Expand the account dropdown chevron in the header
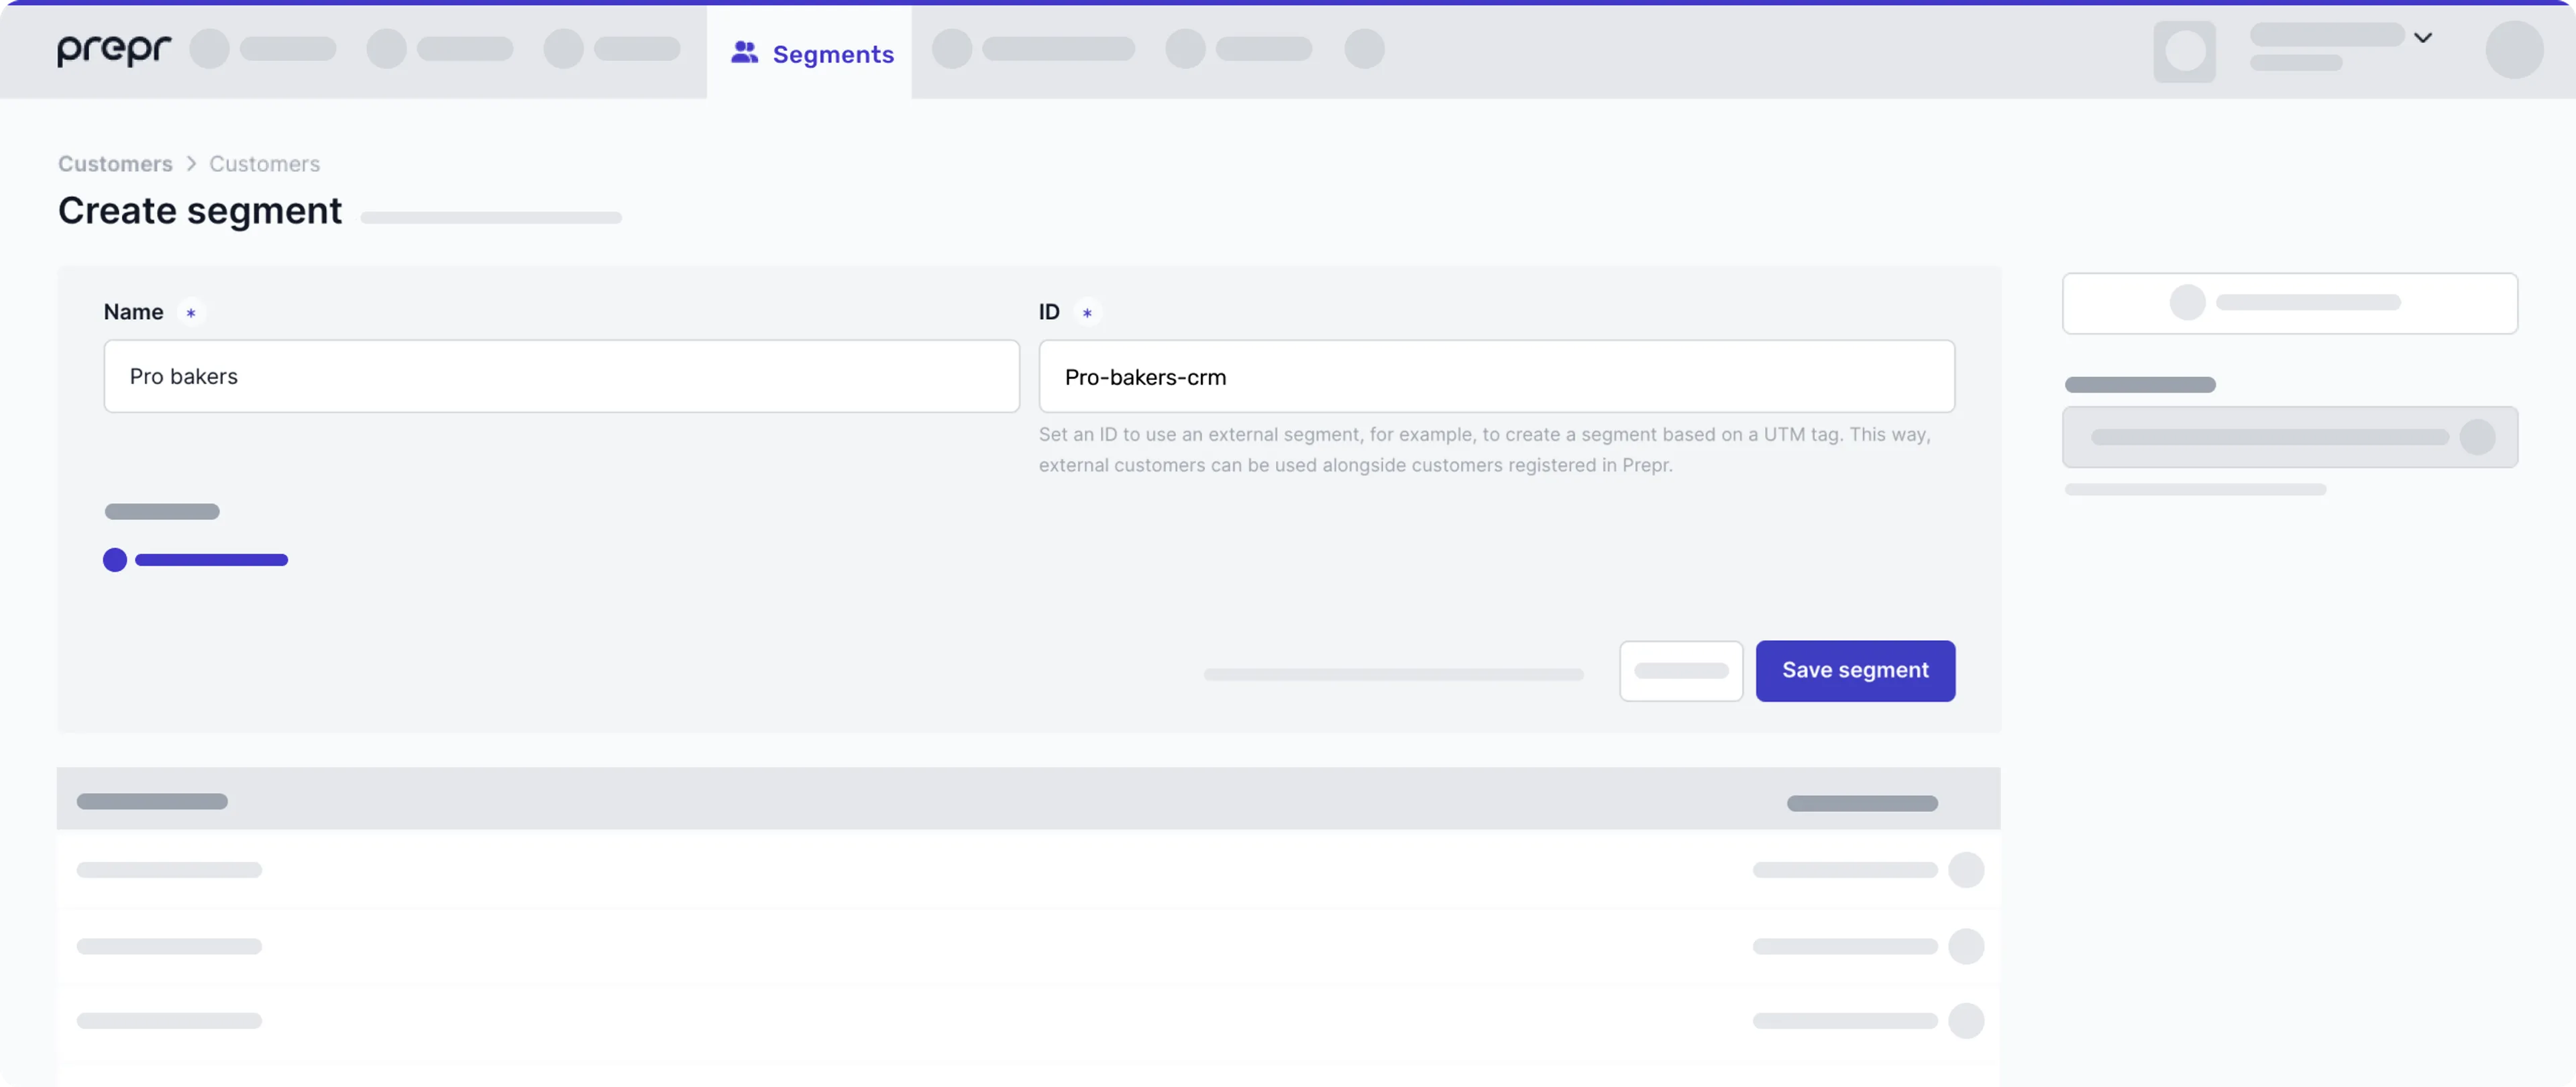The image size is (2576, 1087). (2423, 38)
